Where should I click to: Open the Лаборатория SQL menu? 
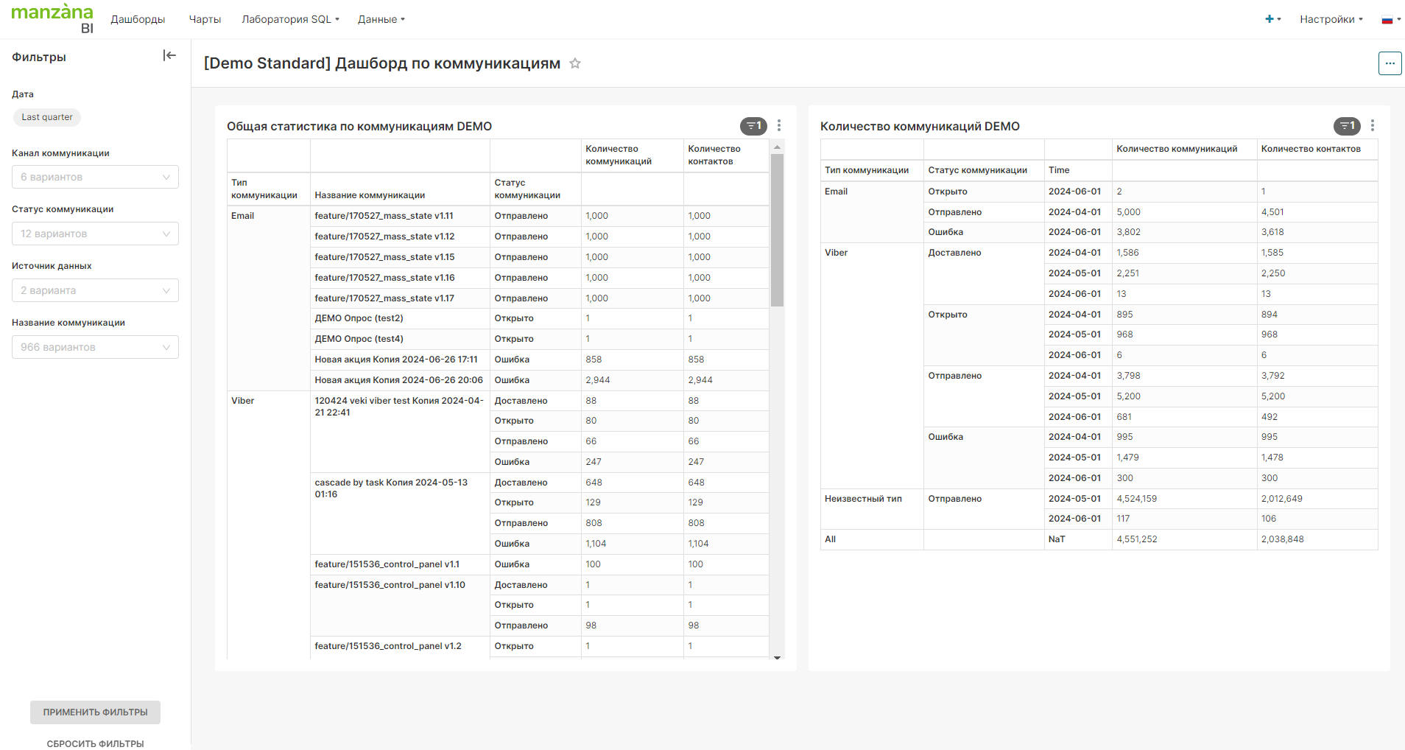pyautogui.click(x=290, y=19)
